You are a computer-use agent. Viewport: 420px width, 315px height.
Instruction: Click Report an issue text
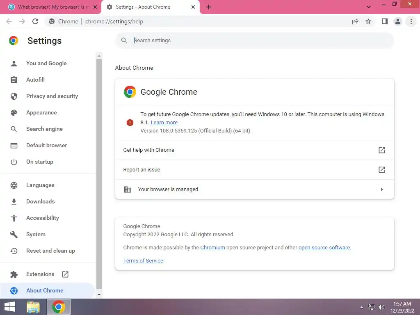(142, 169)
